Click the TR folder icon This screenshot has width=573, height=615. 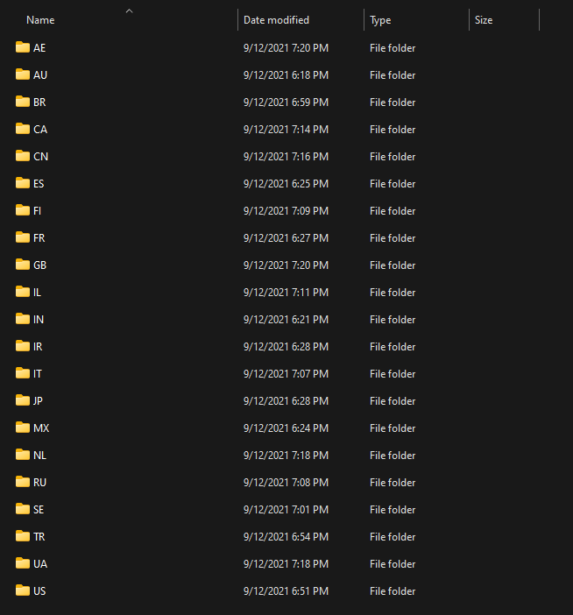pos(23,536)
